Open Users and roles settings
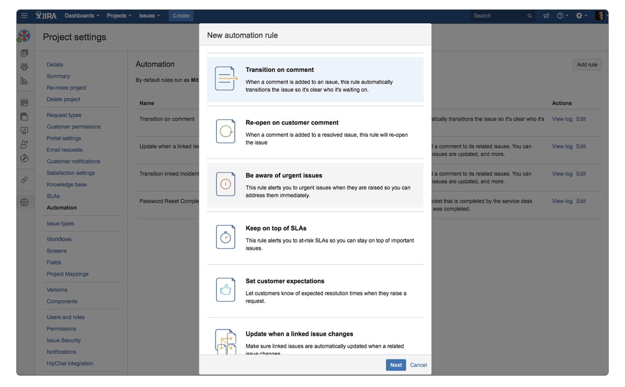Viewport: 625px width, 387px height. 66,317
